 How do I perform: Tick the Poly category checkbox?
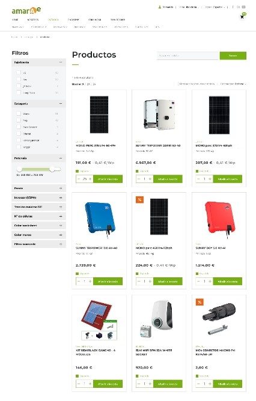[19, 120]
